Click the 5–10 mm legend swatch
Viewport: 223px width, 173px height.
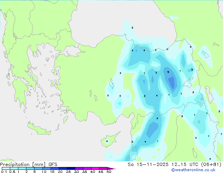click(38, 168)
